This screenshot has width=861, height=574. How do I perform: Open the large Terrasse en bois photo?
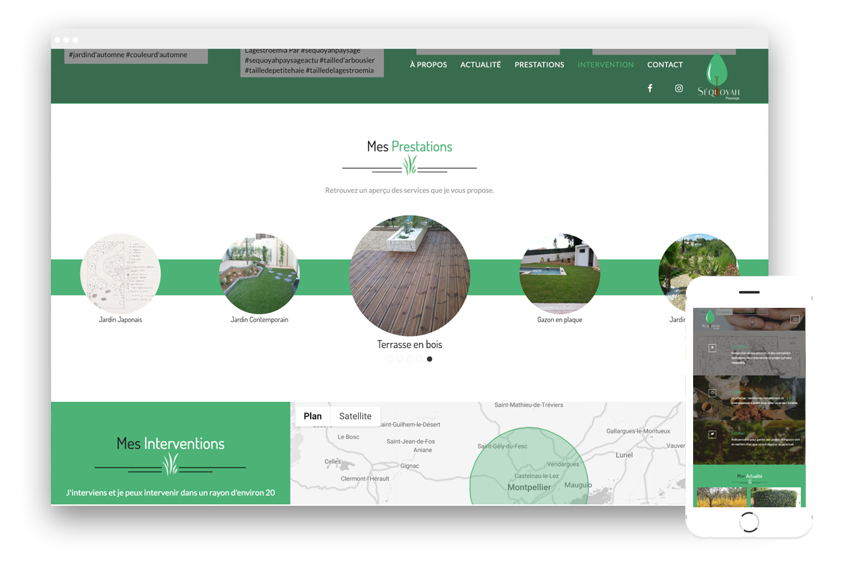click(410, 276)
